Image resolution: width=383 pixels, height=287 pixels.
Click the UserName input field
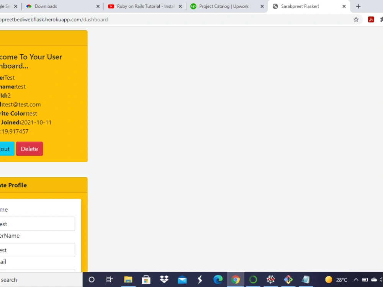tap(38, 250)
